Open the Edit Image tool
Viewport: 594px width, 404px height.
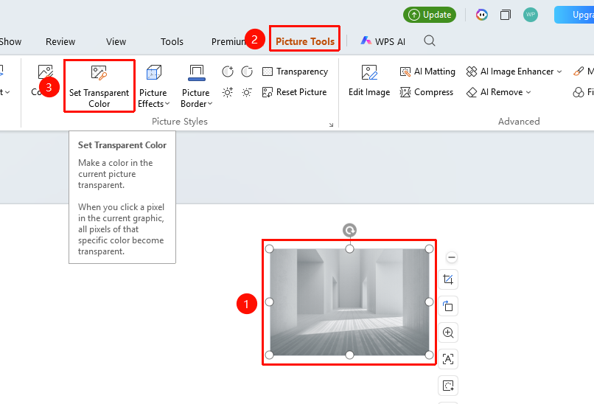369,81
